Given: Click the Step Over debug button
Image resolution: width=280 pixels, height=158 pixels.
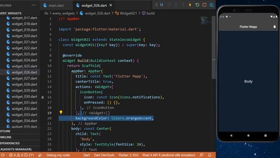Looking at the screenshot, I should click(169, 5).
